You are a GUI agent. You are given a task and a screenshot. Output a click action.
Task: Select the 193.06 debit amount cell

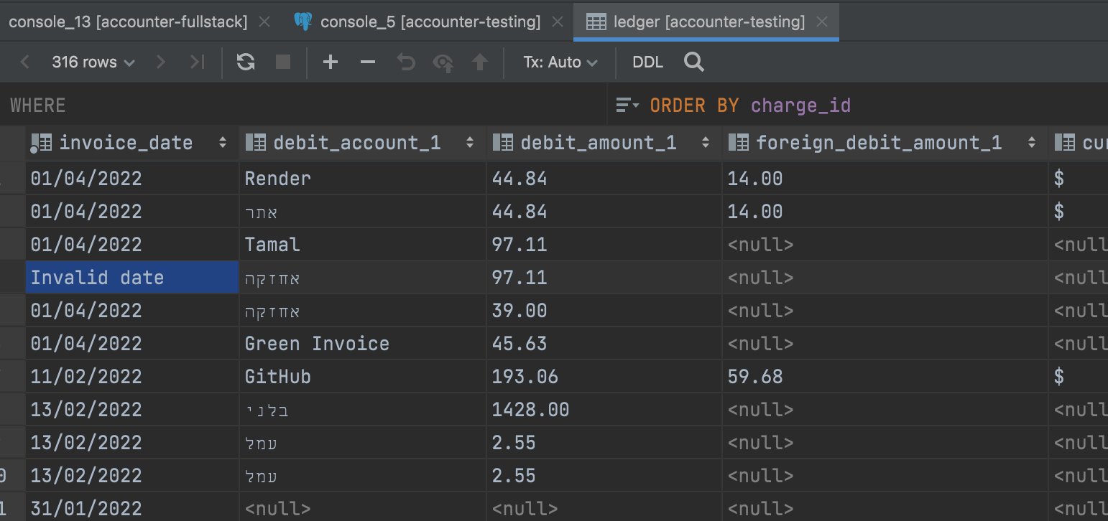click(x=604, y=377)
